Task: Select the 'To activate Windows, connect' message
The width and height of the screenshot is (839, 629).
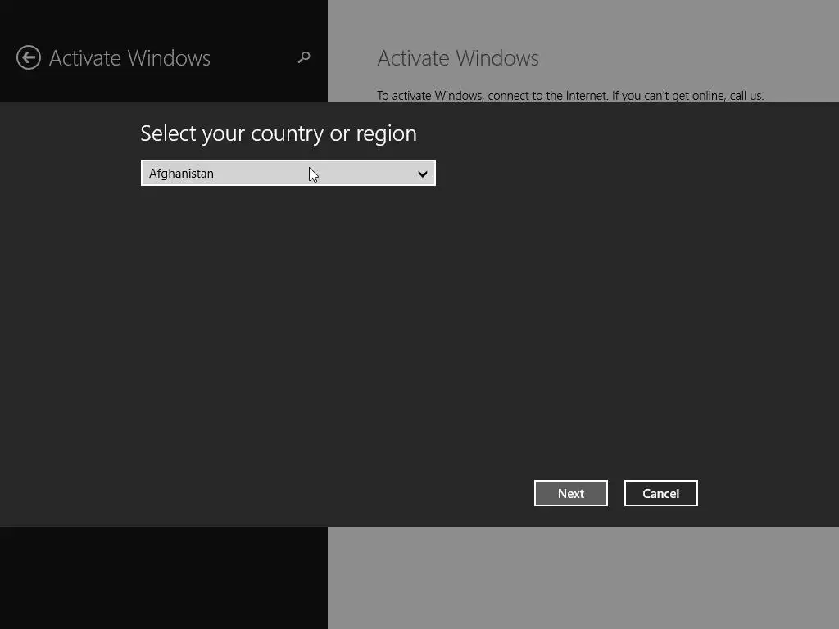Action: (x=570, y=96)
